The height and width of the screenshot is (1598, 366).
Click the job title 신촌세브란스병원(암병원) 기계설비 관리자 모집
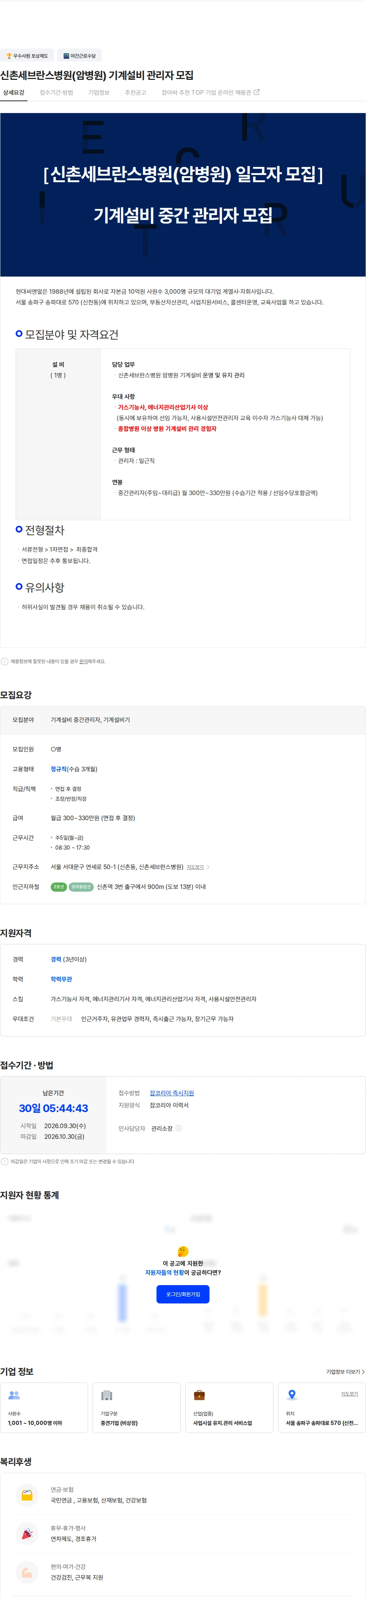click(x=96, y=75)
